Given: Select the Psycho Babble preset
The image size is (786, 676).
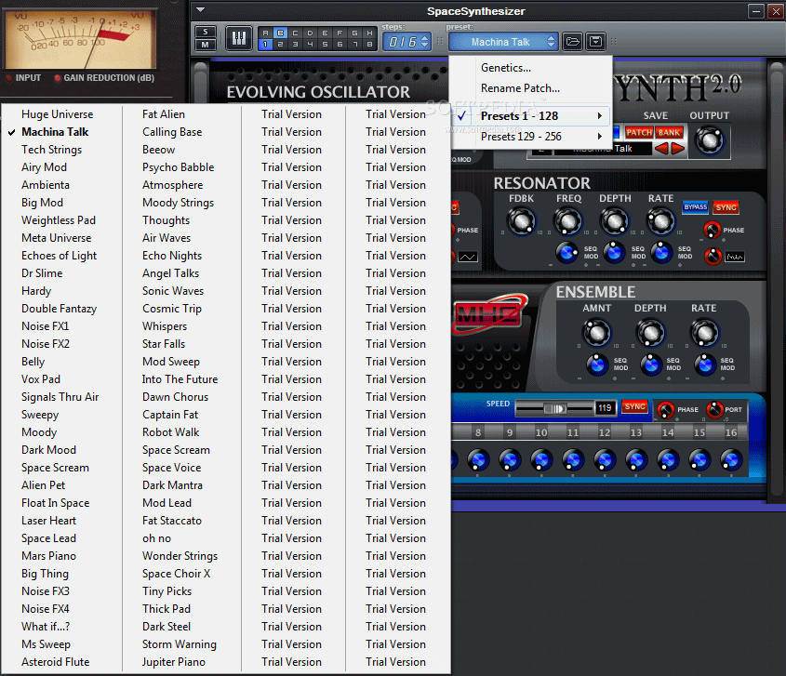Looking at the screenshot, I should (178, 167).
